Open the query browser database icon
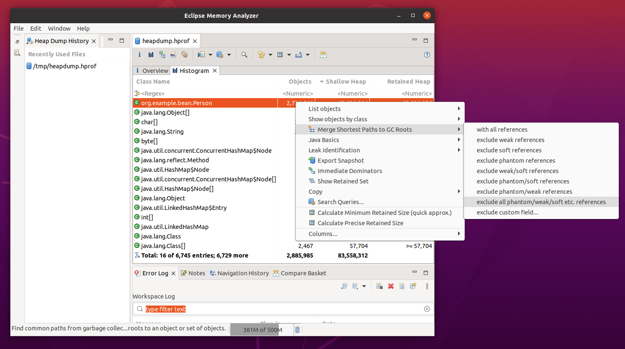The image size is (625, 349). coord(220,55)
